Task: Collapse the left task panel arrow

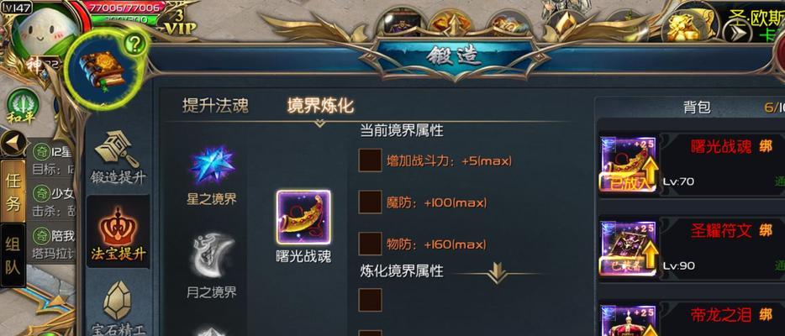Action: [13, 144]
